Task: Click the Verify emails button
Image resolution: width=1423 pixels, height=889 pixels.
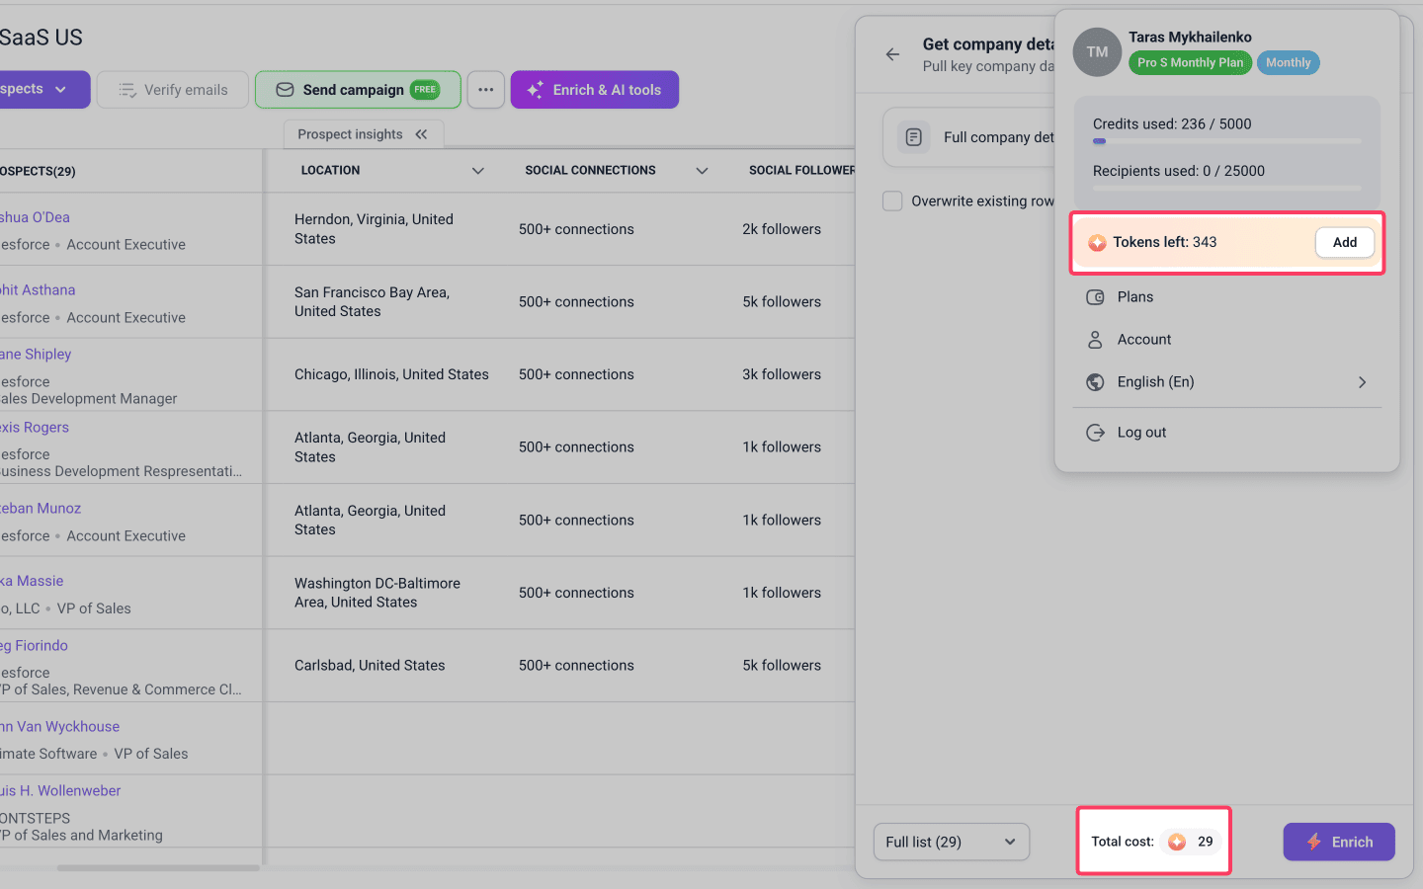Action: click(173, 90)
